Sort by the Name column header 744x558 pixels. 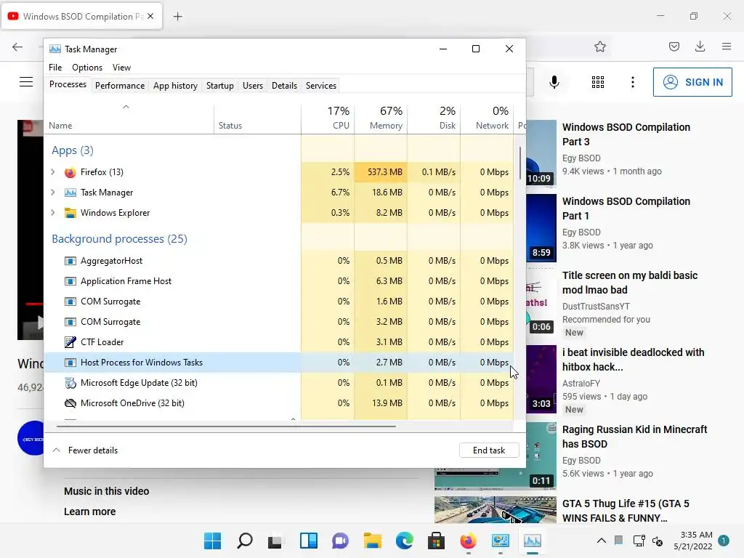(129, 118)
